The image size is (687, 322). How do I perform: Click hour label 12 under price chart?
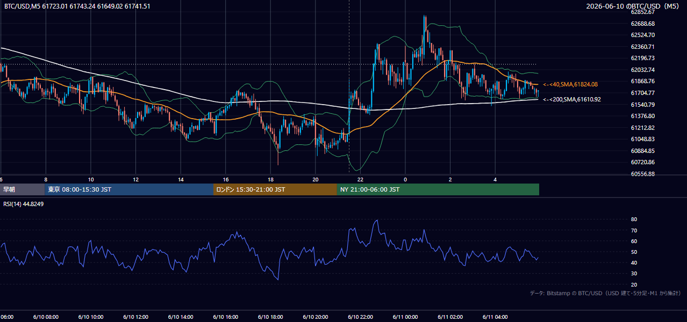point(136,179)
